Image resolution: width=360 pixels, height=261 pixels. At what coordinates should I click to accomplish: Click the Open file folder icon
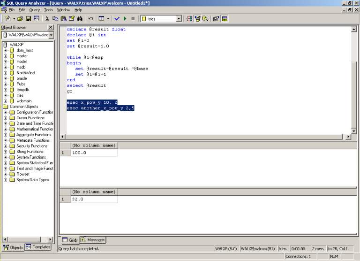tap(20, 19)
